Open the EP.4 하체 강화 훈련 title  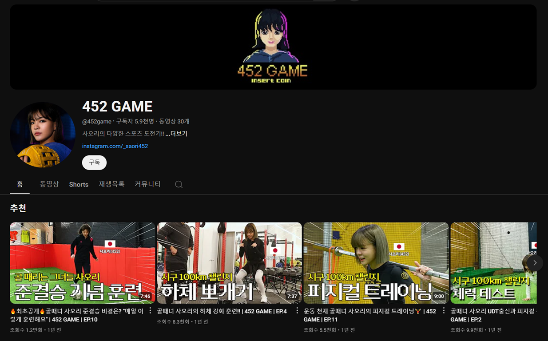click(x=222, y=311)
